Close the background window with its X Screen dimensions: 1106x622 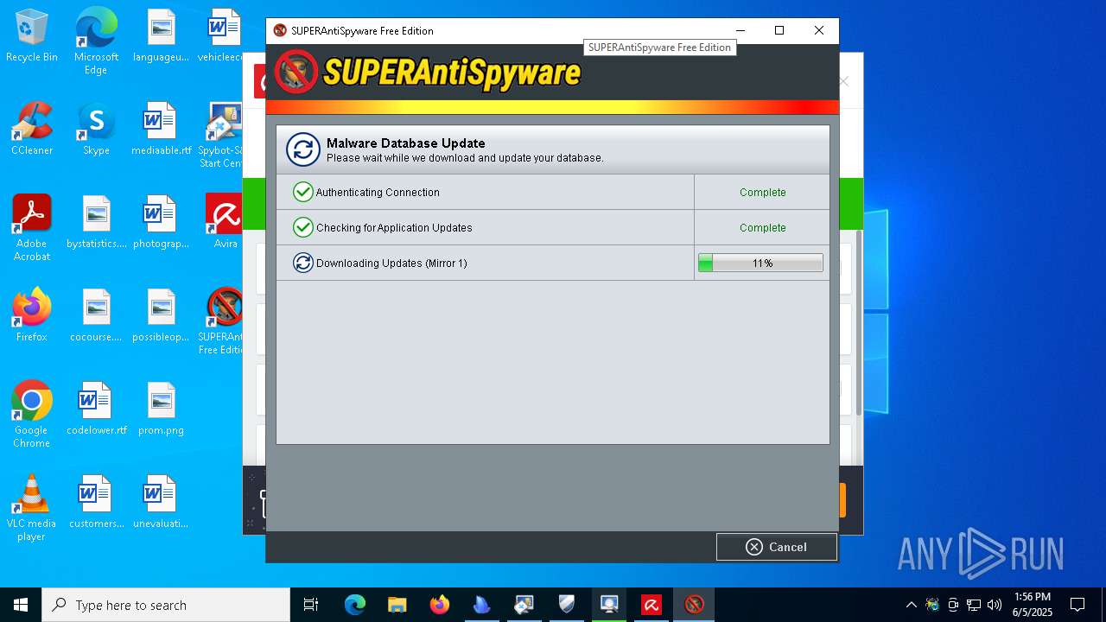point(844,81)
